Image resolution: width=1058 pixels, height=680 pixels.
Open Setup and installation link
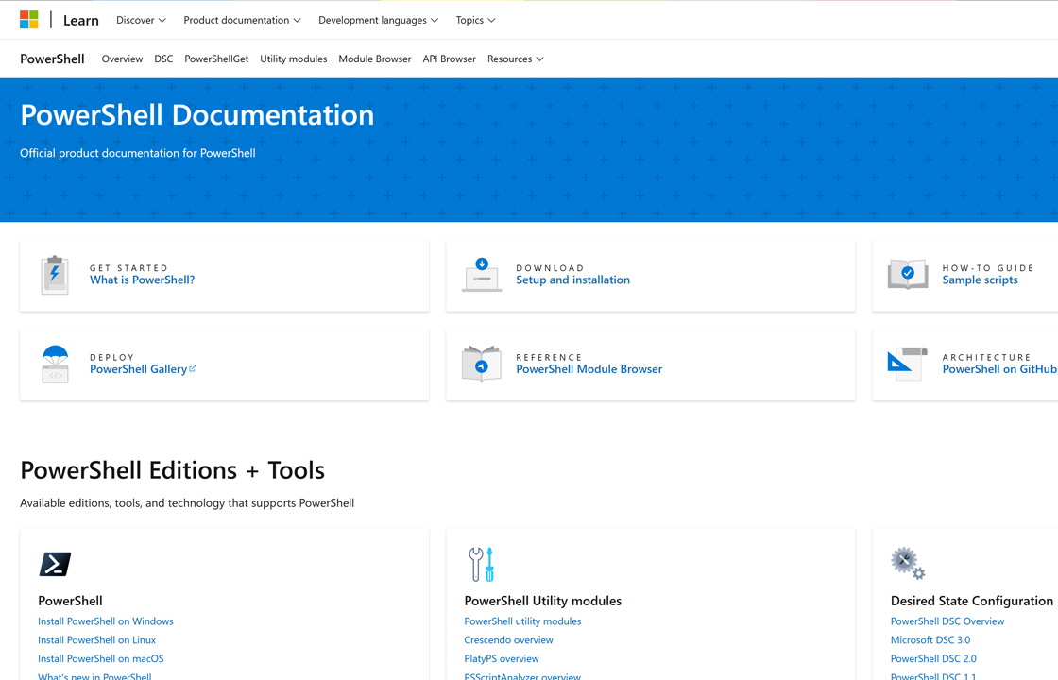[x=572, y=280]
